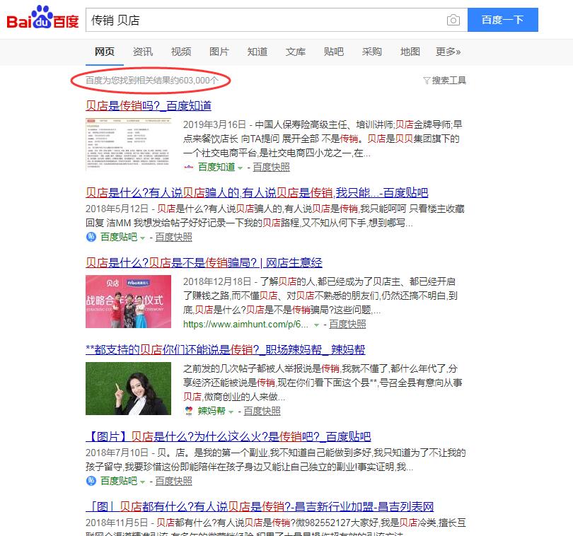Open 百度快照 under the 2018年5月12日 Tieba result

[173, 237]
